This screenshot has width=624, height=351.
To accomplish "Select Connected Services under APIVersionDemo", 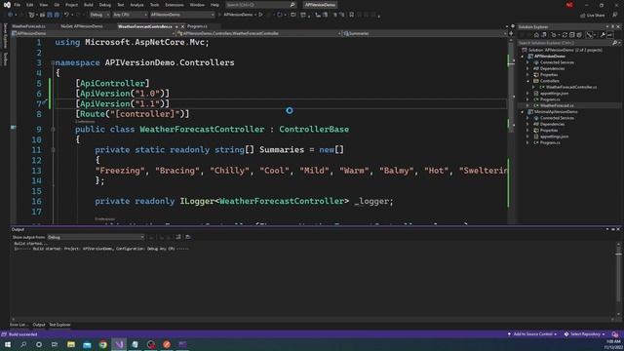I will 557,62.
